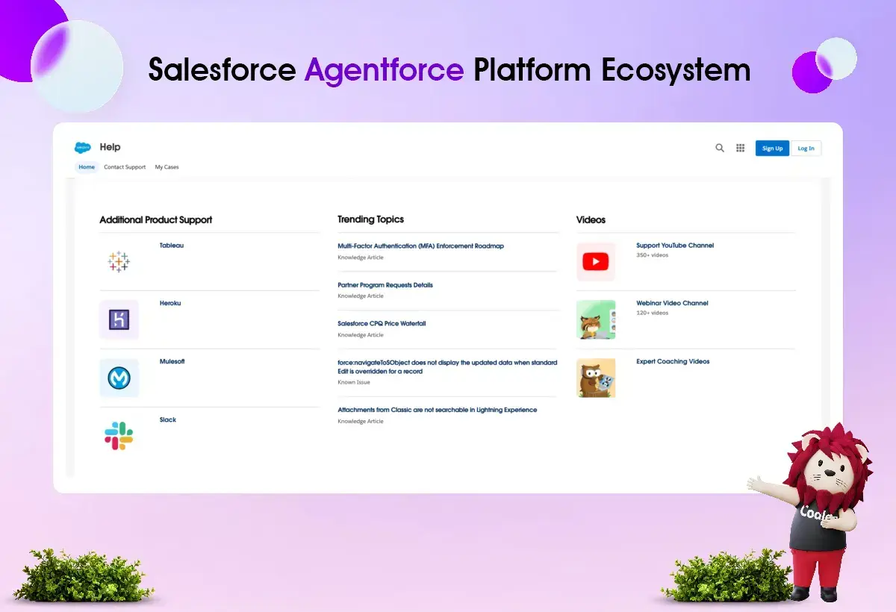Image resolution: width=896 pixels, height=612 pixels.
Task: Open Partner Program Requests Details article
Action: pos(385,285)
